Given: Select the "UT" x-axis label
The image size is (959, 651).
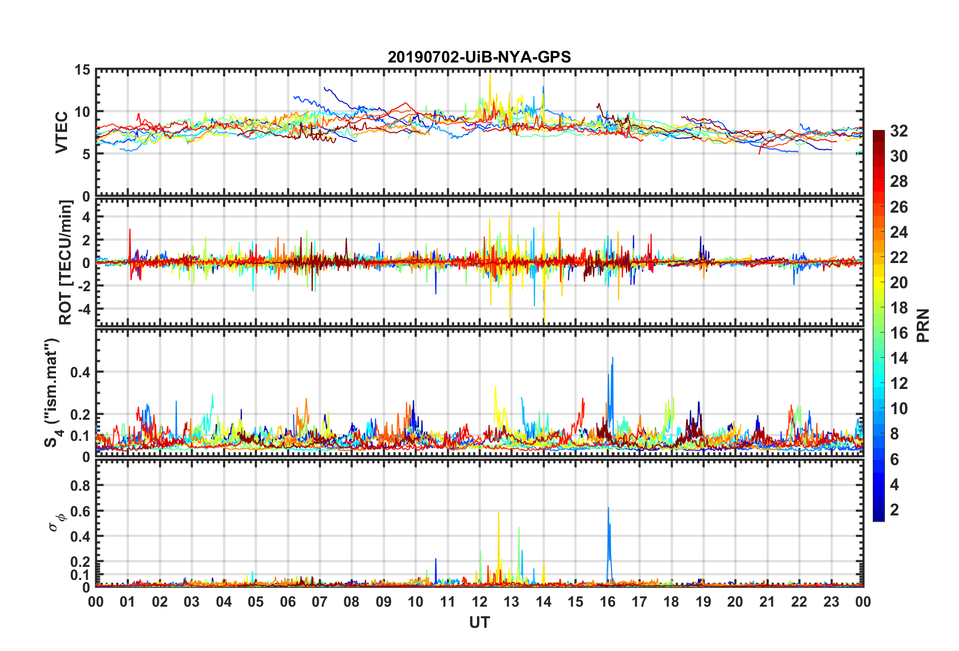Looking at the screenshot, I should tap(479, 623).
